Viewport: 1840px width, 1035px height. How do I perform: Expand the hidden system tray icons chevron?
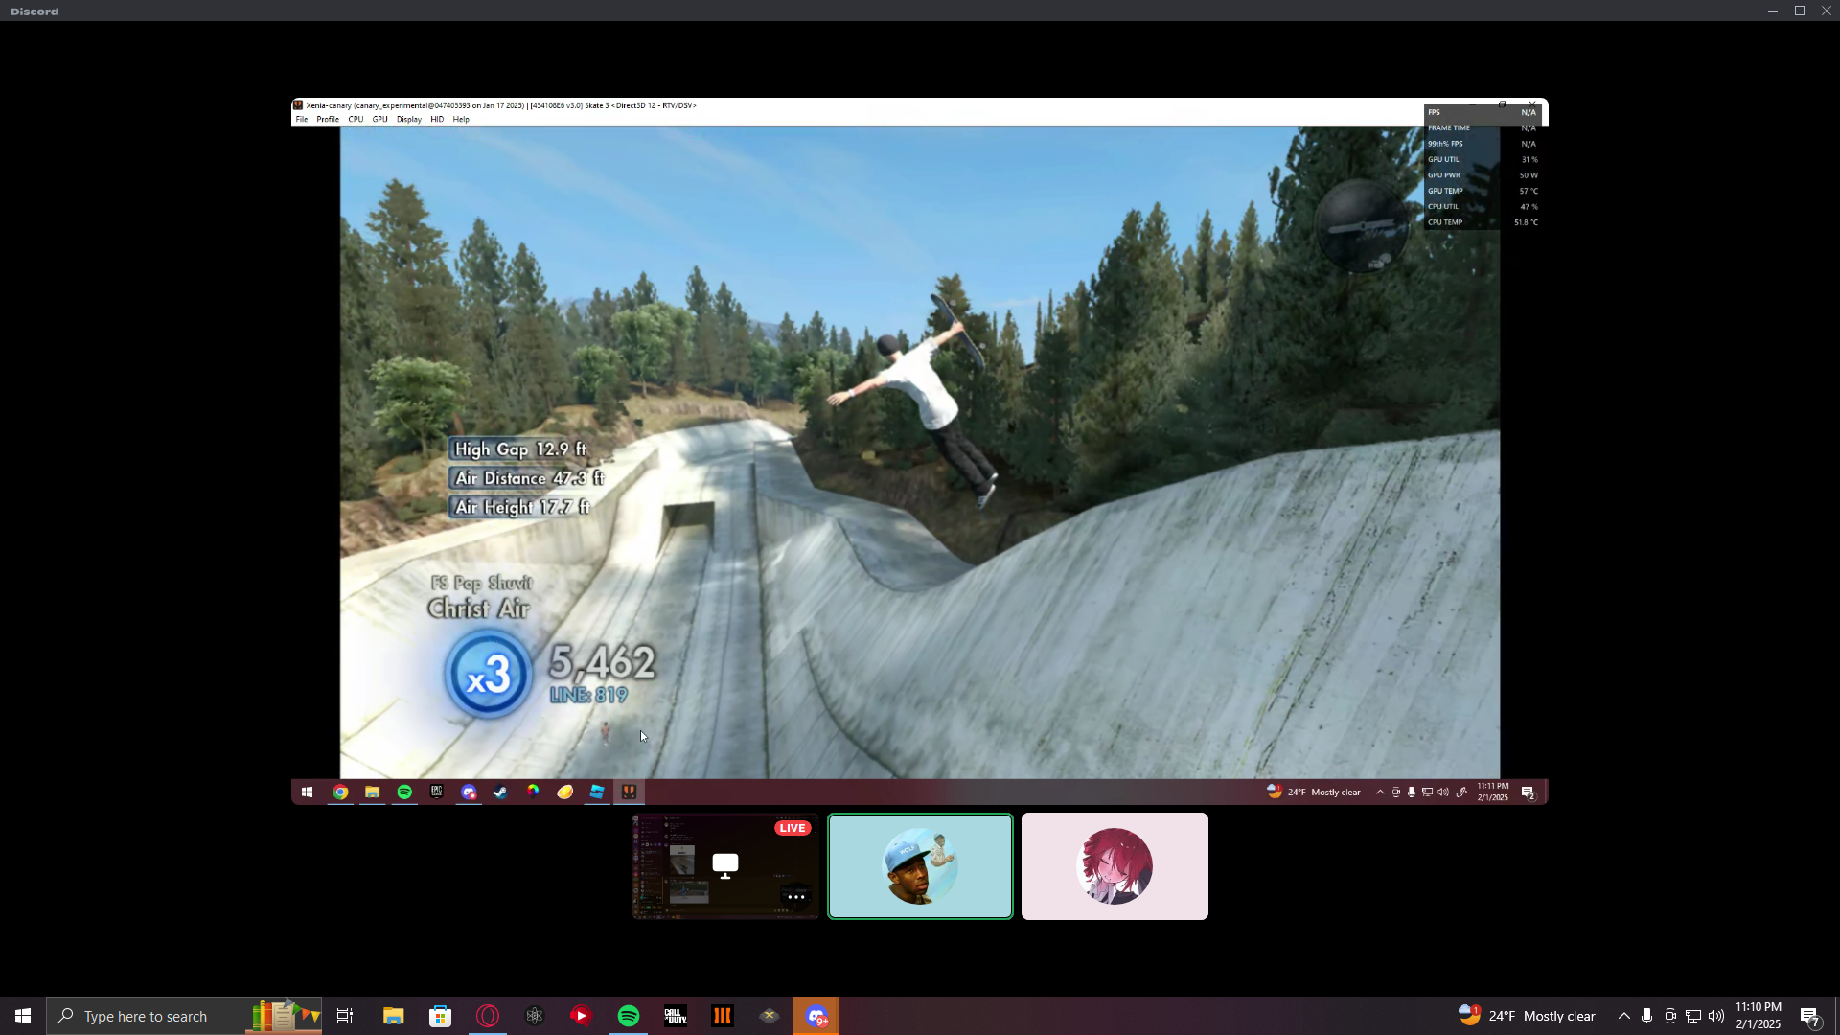[x=1623, y=1016]
